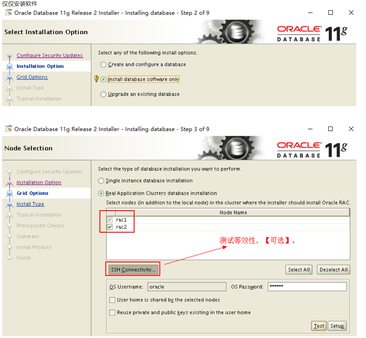Image resolution: width=366 pixels, height=338 pixels.
Task: Select Install database software only radio
Action: coord(103,80)
